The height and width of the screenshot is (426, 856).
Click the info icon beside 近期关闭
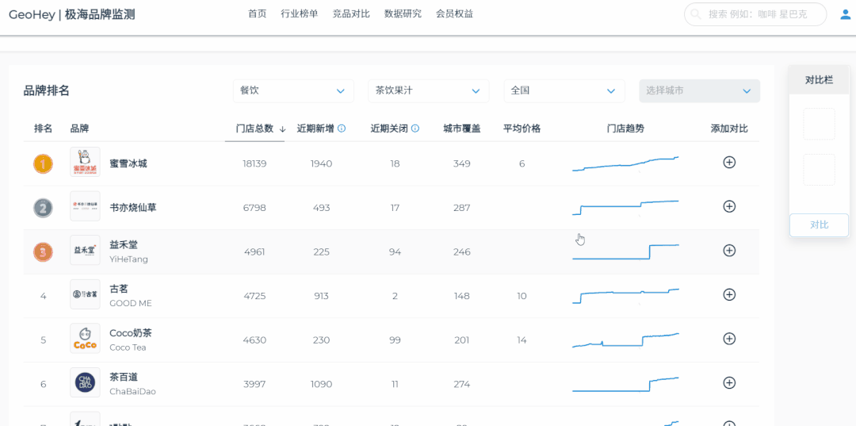tap(415, 129)
